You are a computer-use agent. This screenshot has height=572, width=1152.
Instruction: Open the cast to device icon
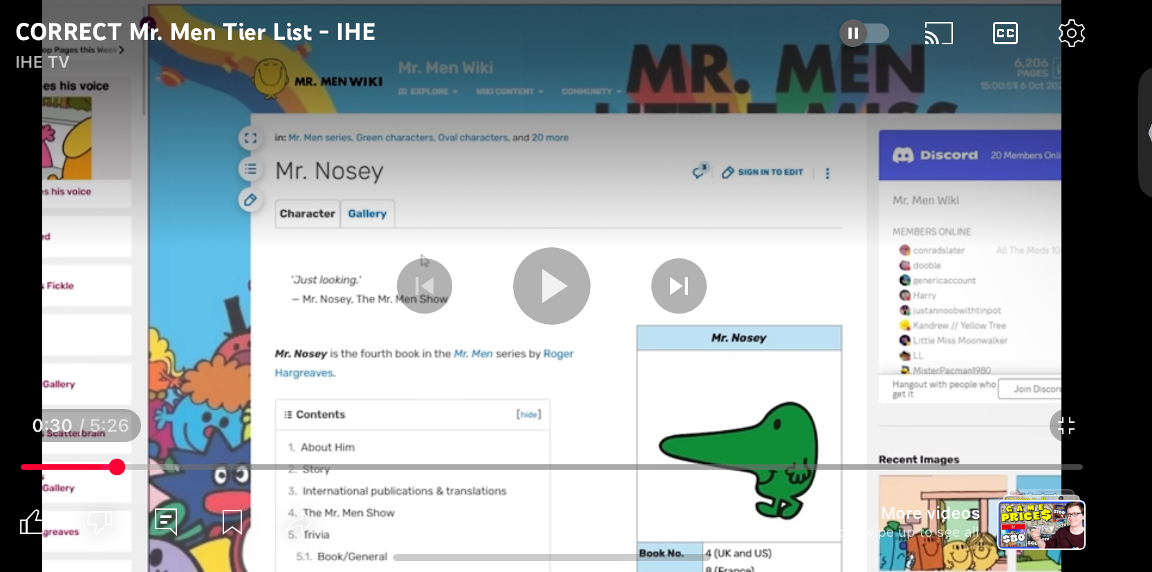(x=938, y=33)
